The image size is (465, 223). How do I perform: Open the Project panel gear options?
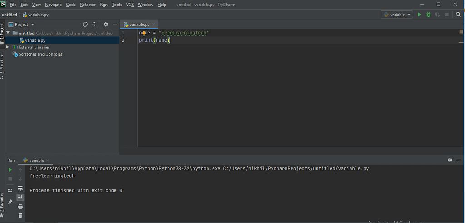click(x=106, y=24)
